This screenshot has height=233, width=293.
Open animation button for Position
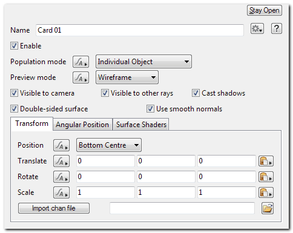click(x=61, y=145)
